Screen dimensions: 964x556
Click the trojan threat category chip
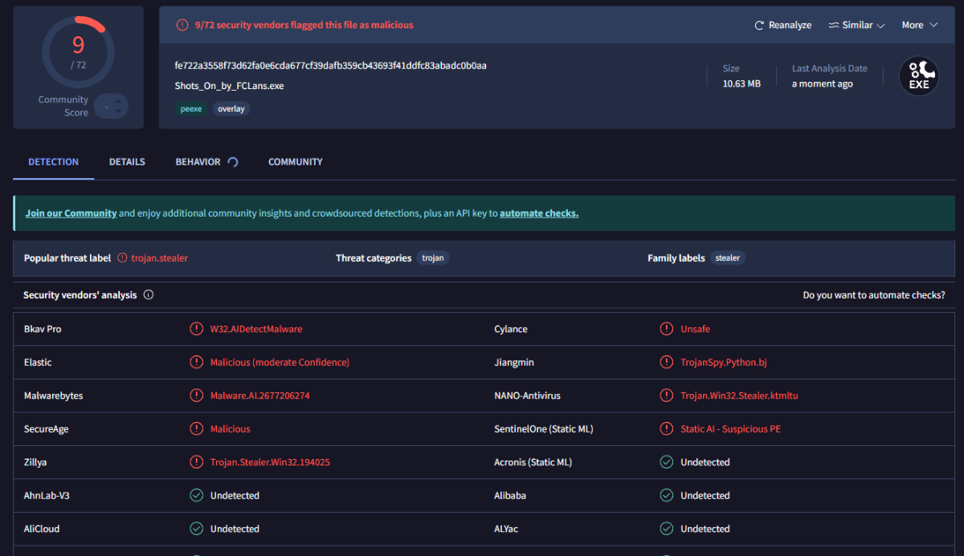435,258
